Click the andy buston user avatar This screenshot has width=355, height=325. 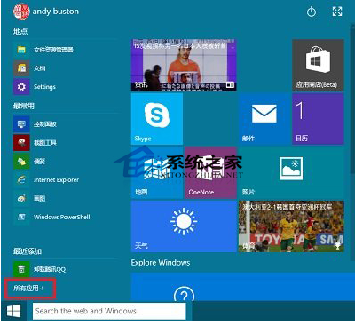point(21,12)
